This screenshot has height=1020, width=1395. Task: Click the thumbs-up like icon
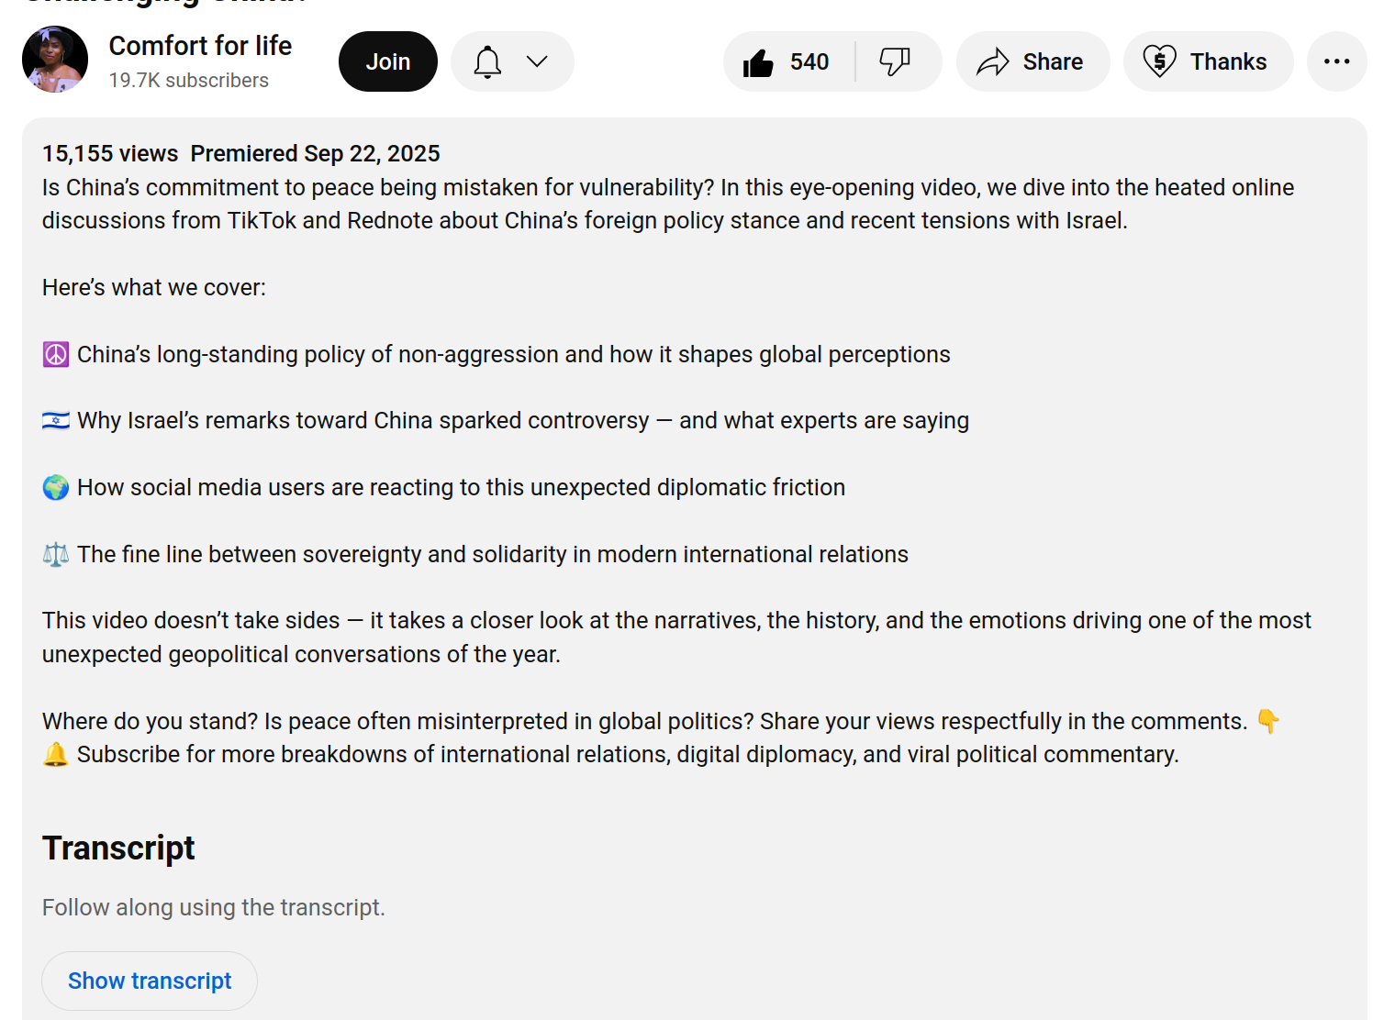[x=759, y=62]
